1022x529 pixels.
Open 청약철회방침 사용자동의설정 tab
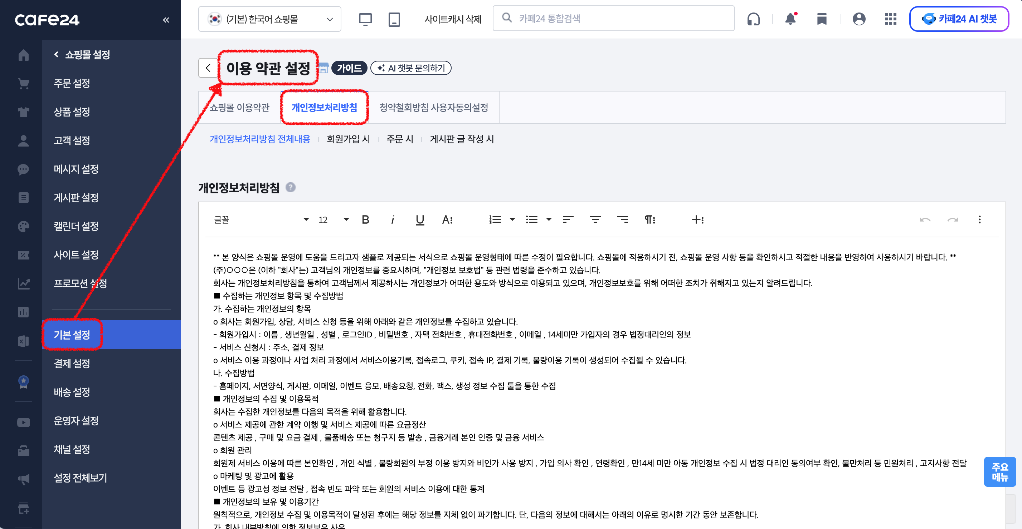433,107
